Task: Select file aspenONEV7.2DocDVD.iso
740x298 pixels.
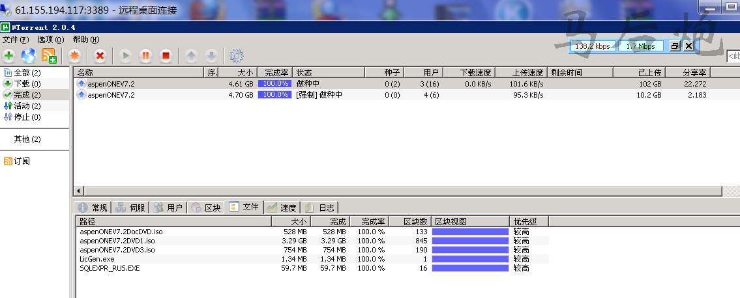Action: (312, 232)
